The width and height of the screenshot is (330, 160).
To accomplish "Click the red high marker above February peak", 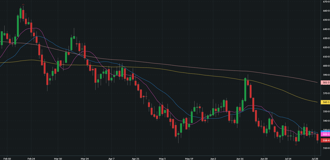I will tap(23, 5).
